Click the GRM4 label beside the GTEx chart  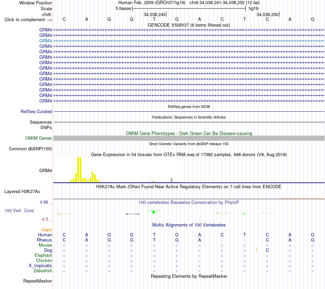click(45, 170)
